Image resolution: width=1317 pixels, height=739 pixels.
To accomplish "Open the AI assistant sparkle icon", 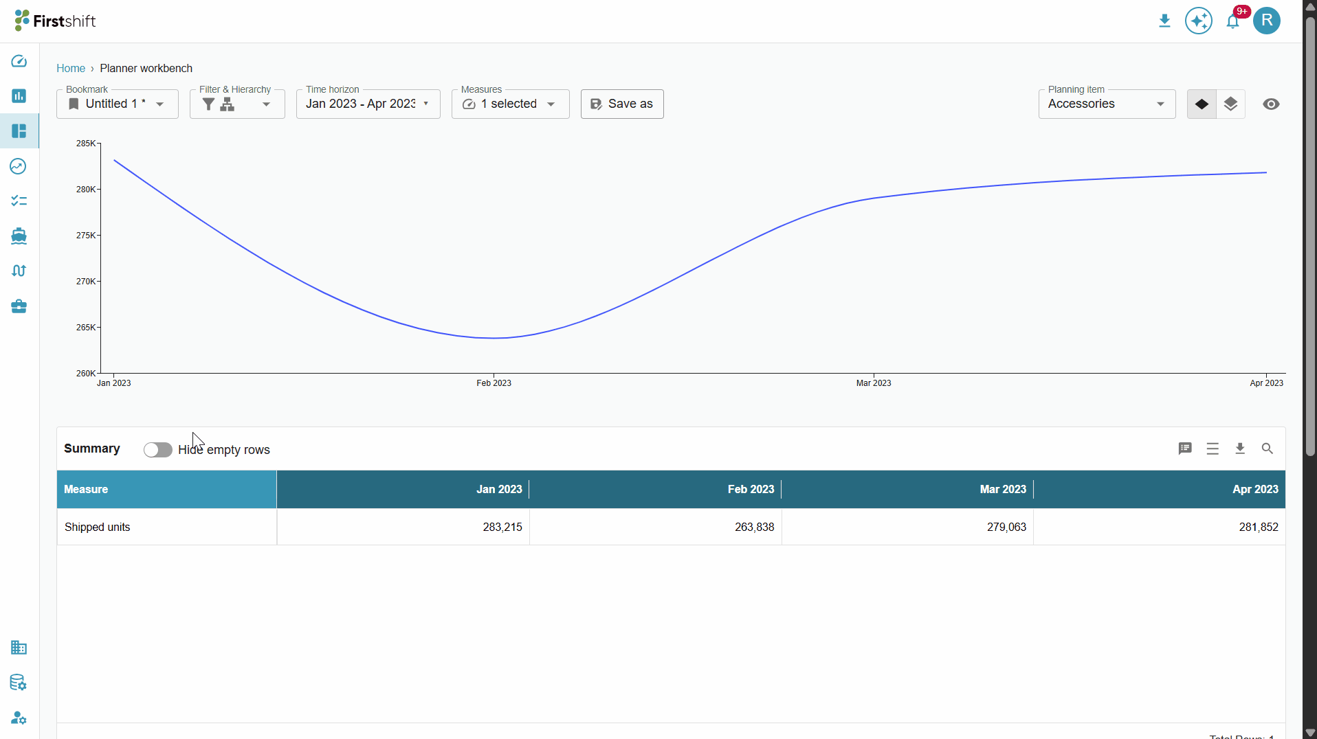I will [x=1199, y=21].
